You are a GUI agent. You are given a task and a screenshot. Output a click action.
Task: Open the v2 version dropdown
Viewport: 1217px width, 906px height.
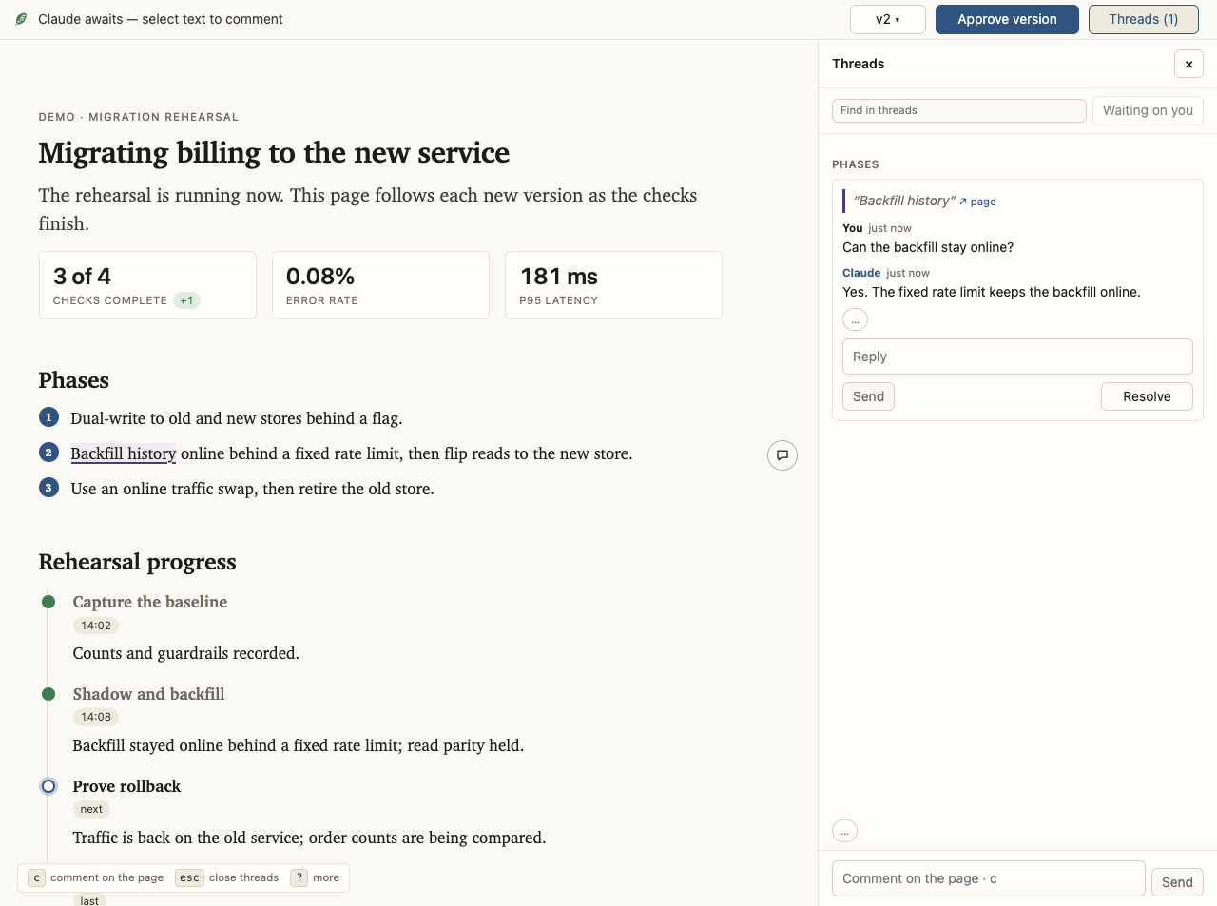click(x=887, y=19)
